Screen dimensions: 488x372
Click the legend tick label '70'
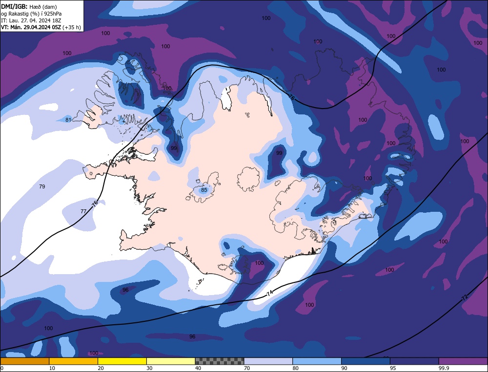247,368
